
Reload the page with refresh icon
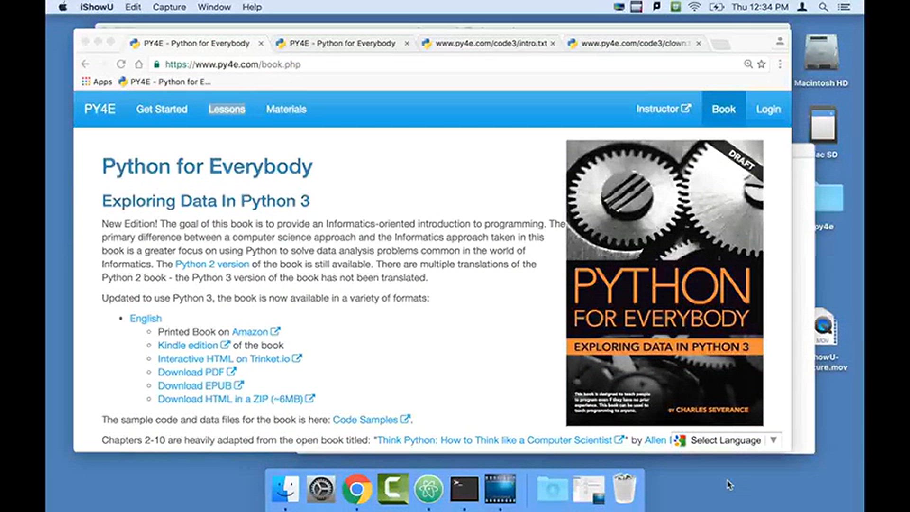tap(121, 64)
